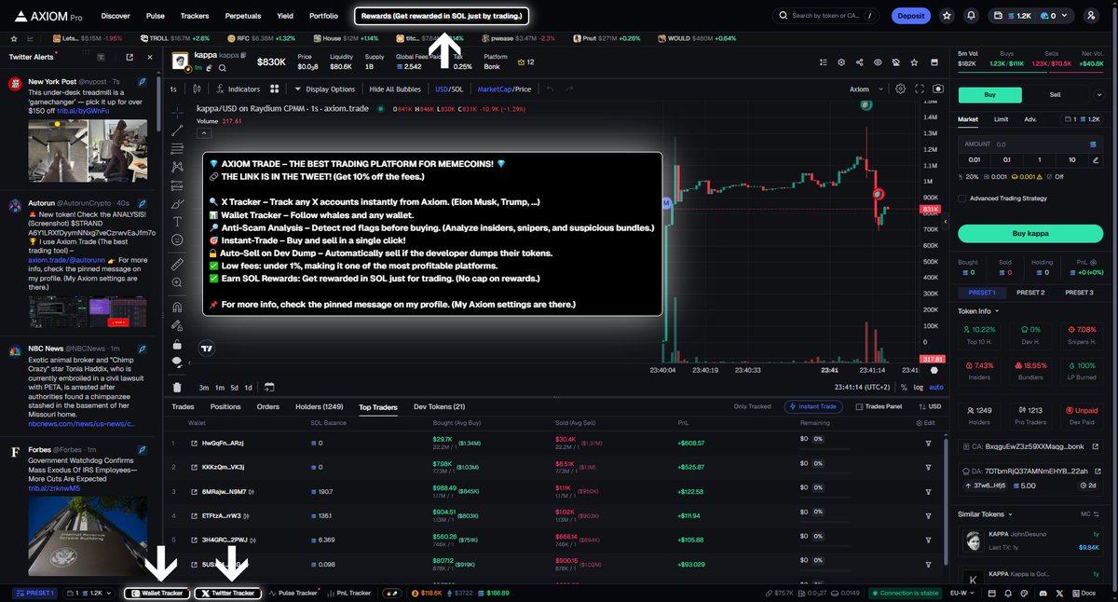Filter trader HwGqFn...ARzj with funnel icon

click(x=928, y=444)
